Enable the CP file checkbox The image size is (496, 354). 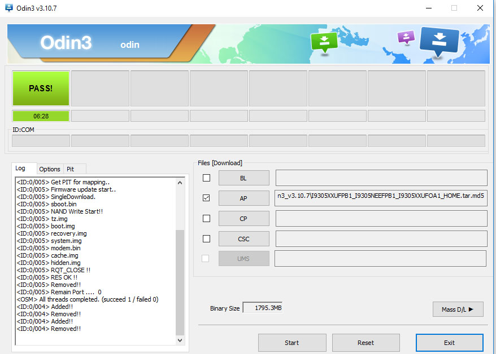[x=206, y=218]
